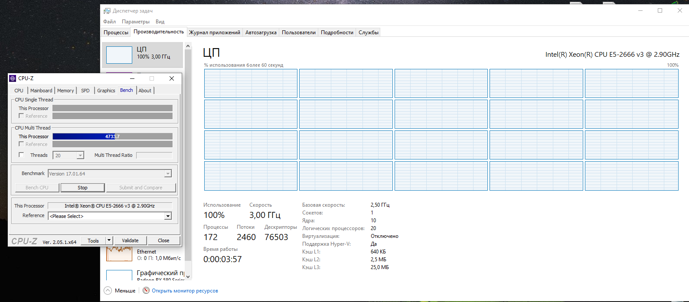Screen dimensions: 689x302
Task: Click the Submit and Compare button
Action: click(141, 188)
